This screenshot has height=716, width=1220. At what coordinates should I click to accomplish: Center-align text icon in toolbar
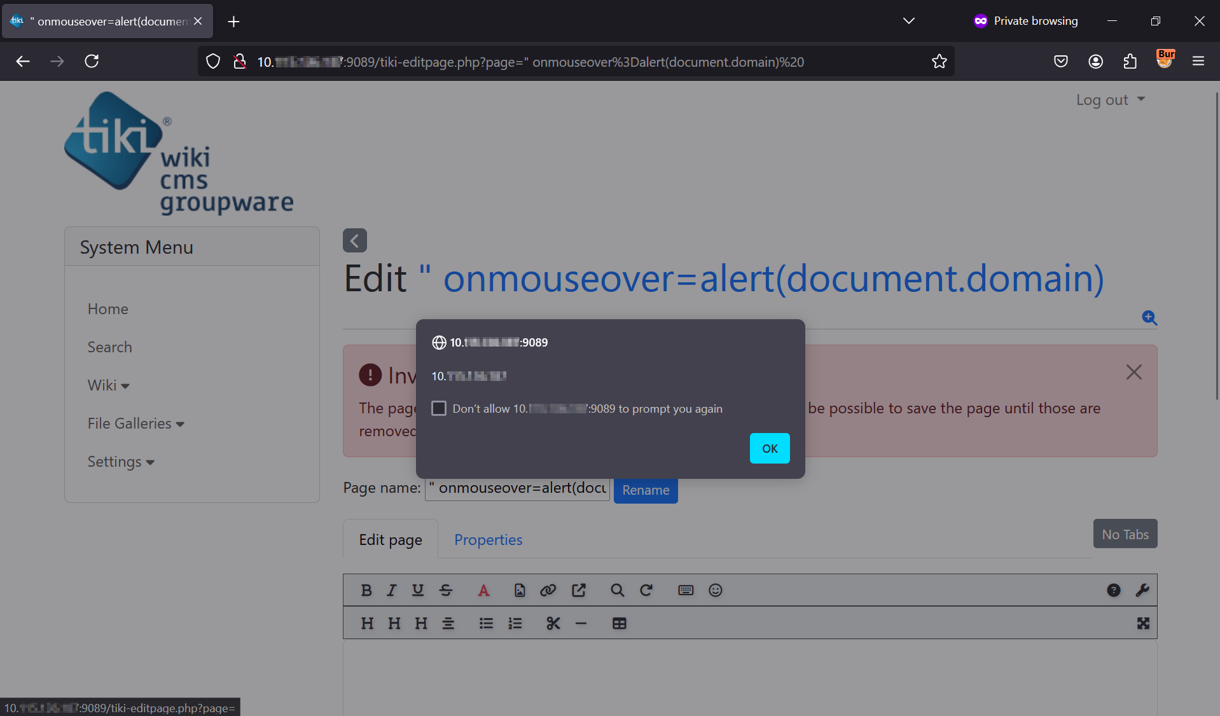[x=448, y=623]
